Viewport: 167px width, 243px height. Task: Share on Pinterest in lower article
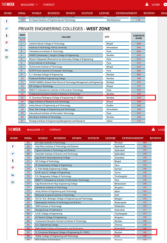click(13, 167)
